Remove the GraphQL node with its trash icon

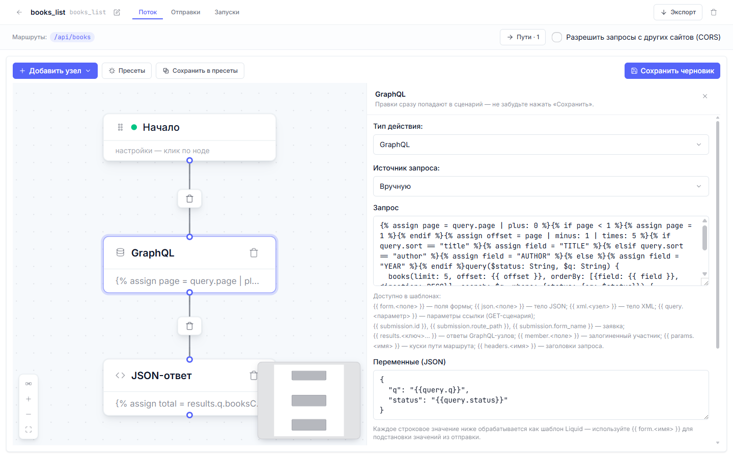253,253
